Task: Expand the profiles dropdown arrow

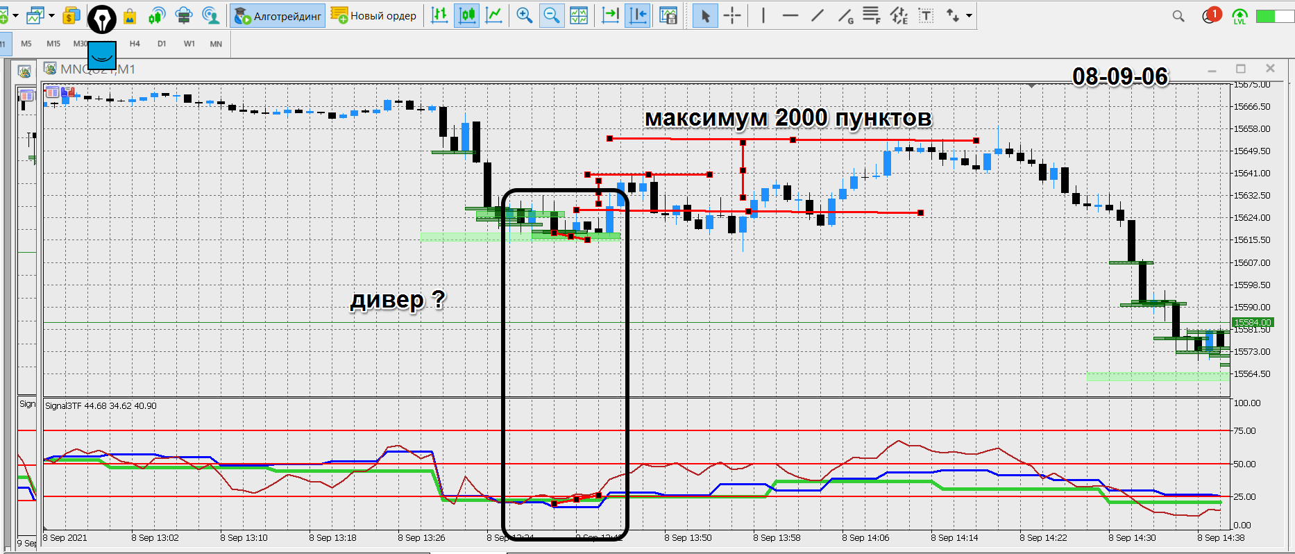Action: (51, 15)
